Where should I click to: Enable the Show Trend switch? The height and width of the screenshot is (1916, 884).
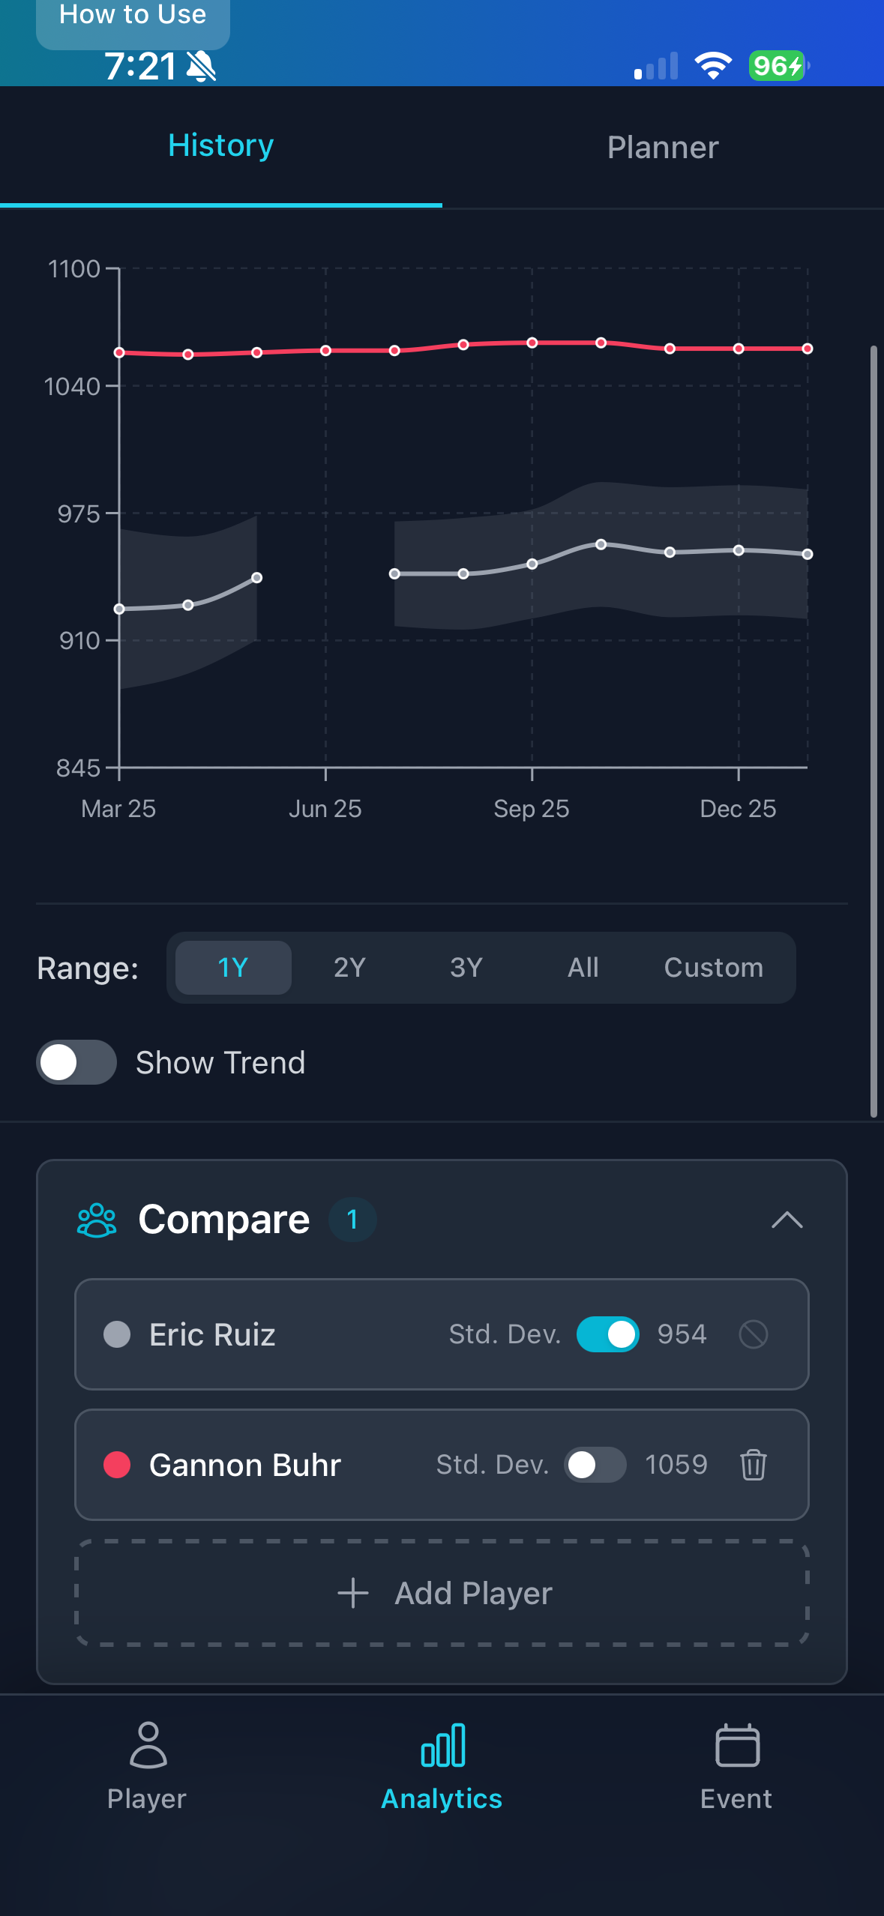[76, 1062]
